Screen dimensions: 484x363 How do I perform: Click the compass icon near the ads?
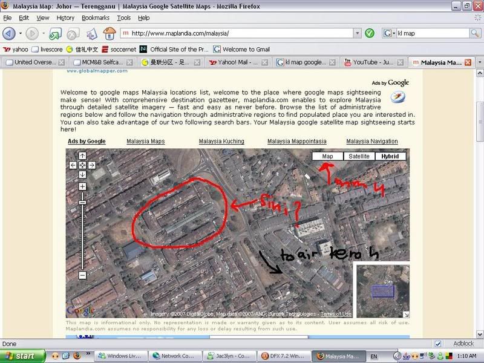click(x=397, y=97)
